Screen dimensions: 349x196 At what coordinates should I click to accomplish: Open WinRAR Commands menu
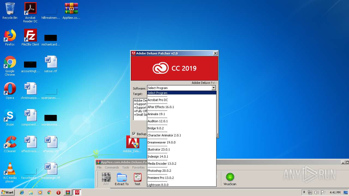pyautogui.click(x=112, y=167)
